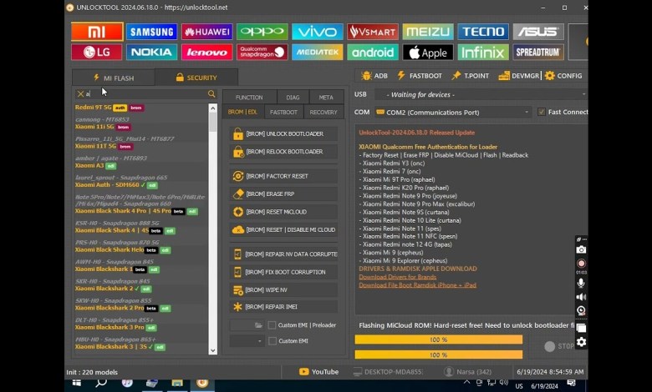This screenshot has width=652, height=392.
Task: Run BROM Unlock Bootloader
Action: (283, 134)
